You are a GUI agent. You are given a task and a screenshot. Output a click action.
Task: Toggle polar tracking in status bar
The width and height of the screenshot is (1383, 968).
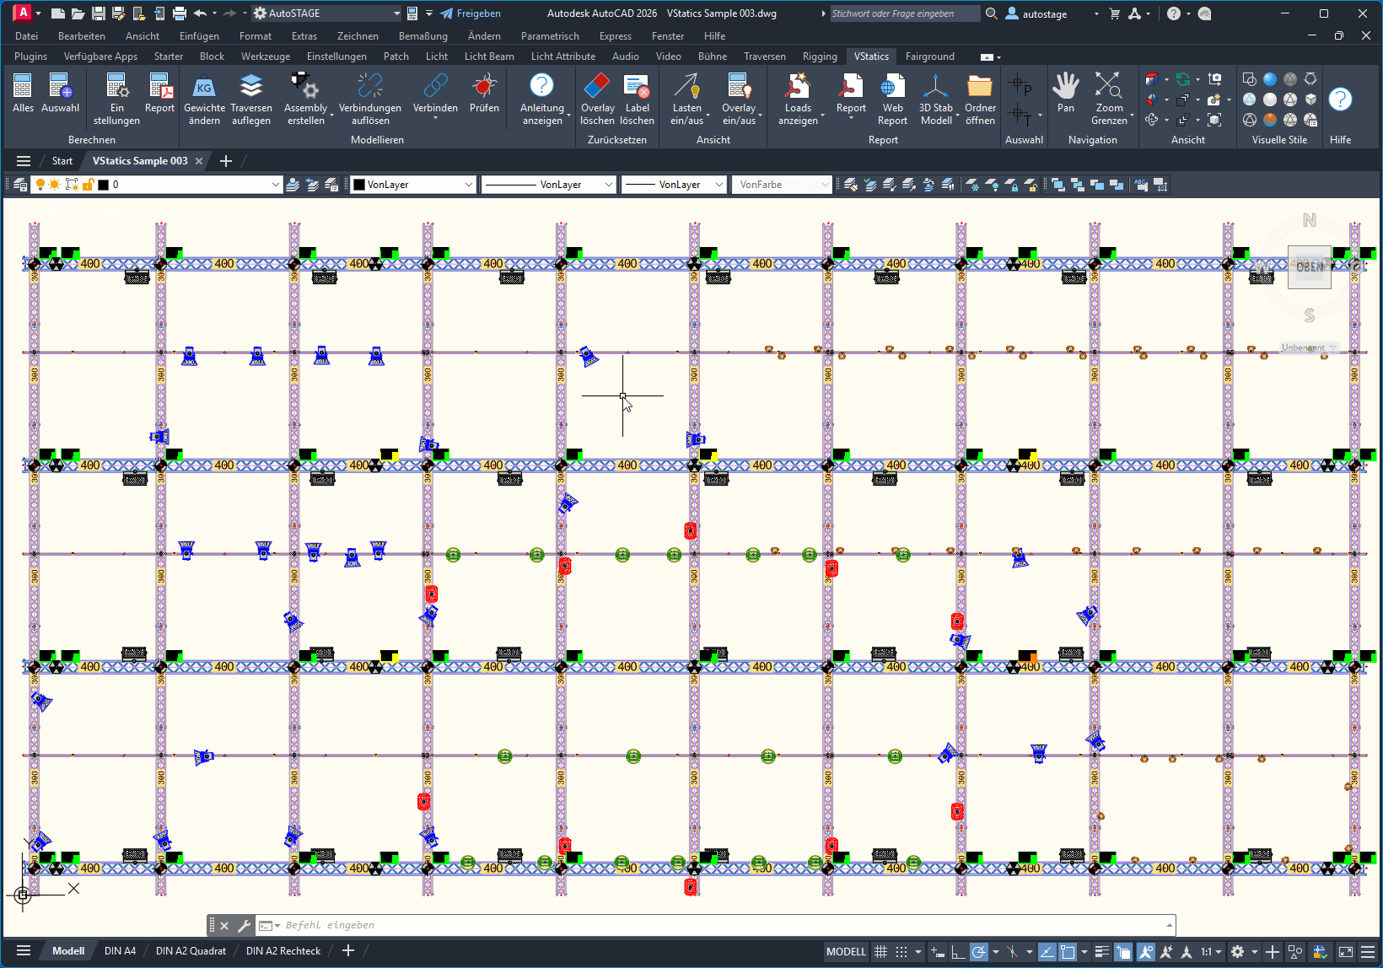click(x=978, y=952)
